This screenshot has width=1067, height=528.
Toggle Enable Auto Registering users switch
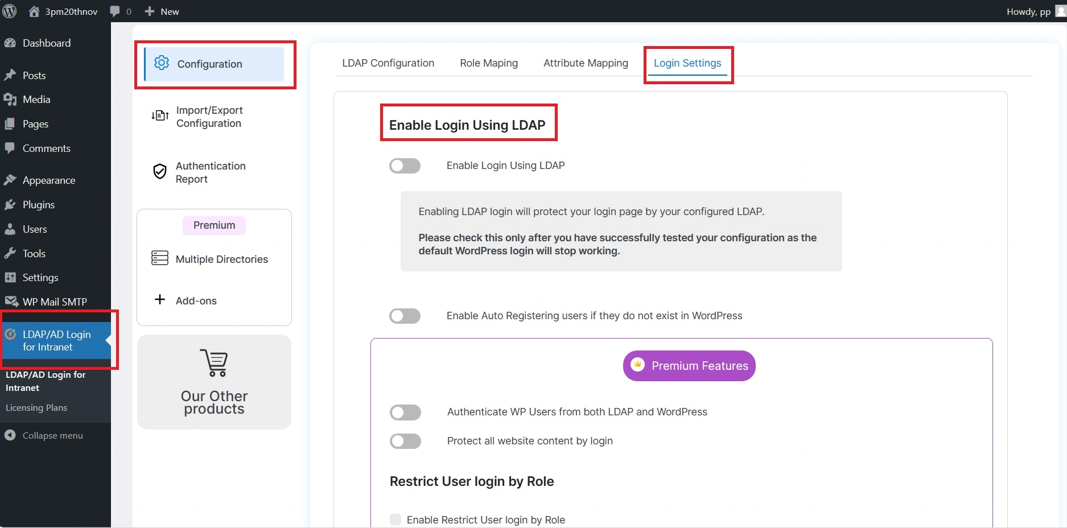pyautogui.click(x=405, y=316)
